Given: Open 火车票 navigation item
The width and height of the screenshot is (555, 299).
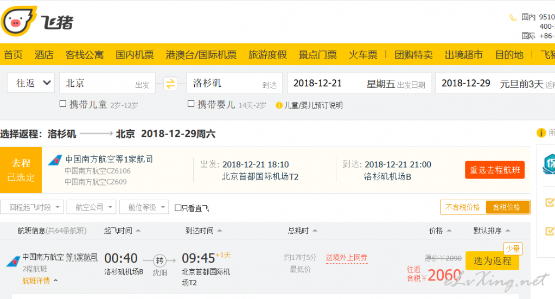Looking at the screenshot, I should [363, 55].
